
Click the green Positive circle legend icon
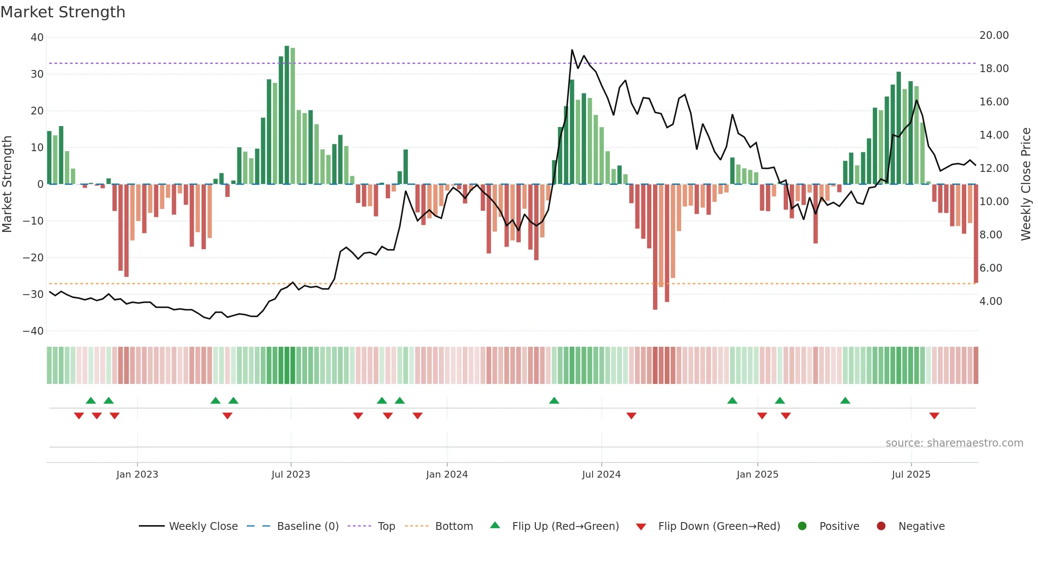pos(802,526)
